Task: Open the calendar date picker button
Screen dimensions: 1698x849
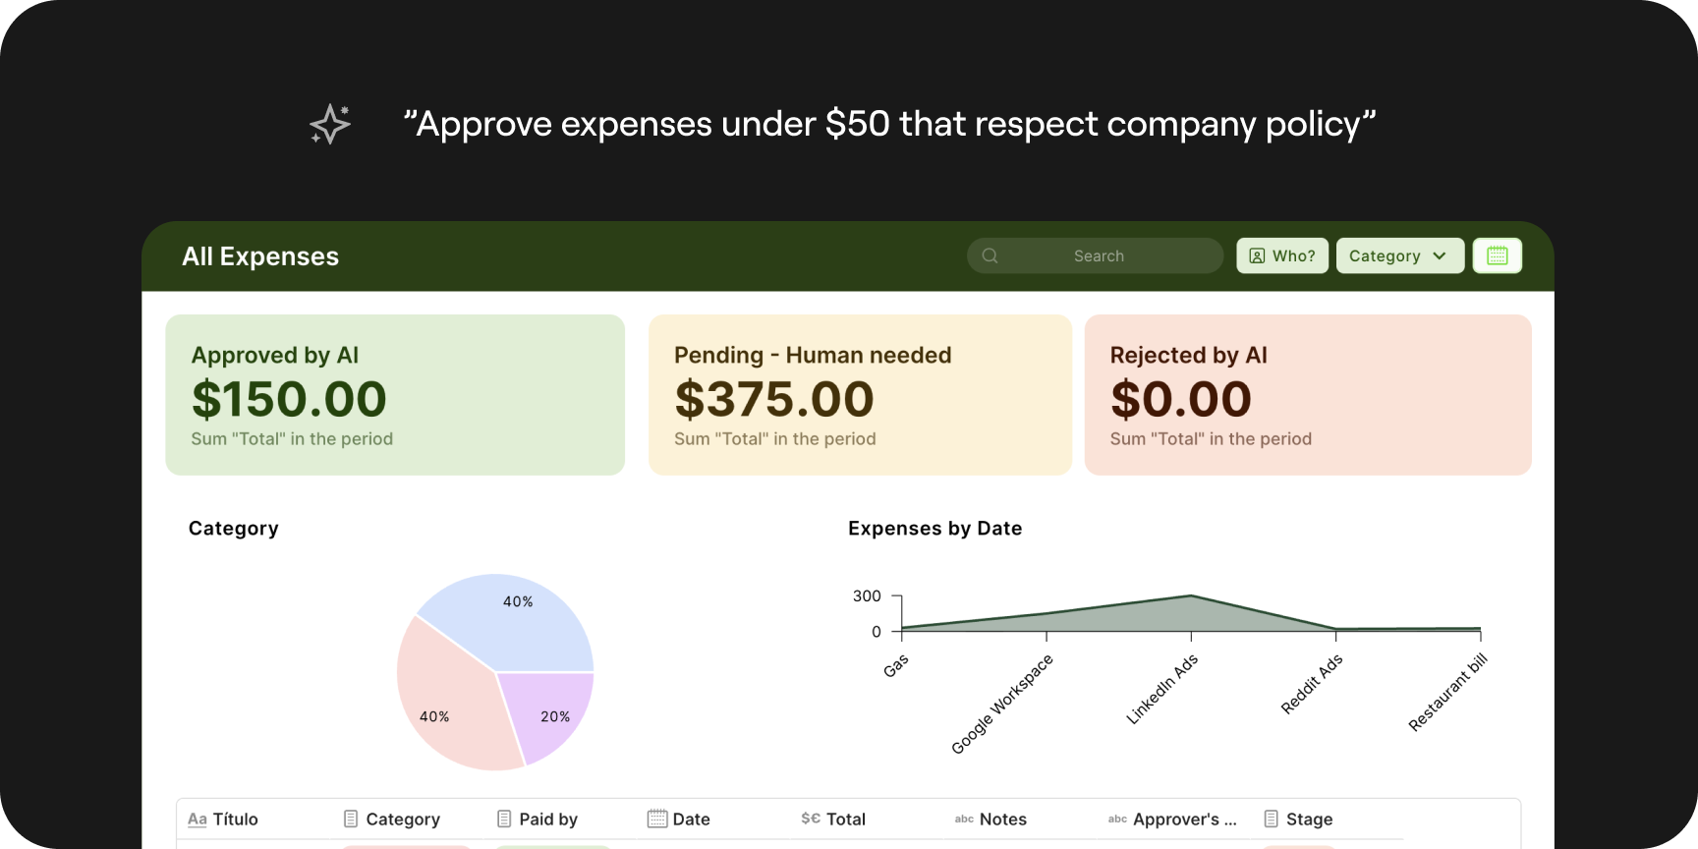Action: [x=1497, y=255]
